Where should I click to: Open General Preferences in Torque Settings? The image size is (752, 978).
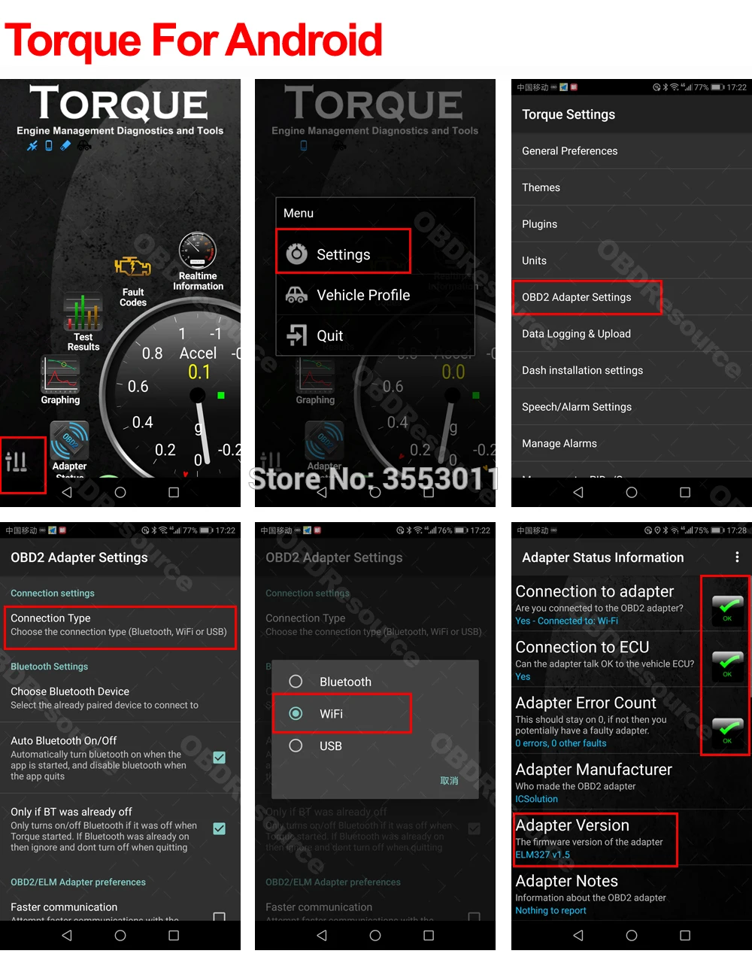pos(632,150)
